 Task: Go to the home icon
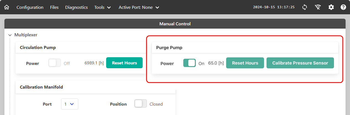7,7
